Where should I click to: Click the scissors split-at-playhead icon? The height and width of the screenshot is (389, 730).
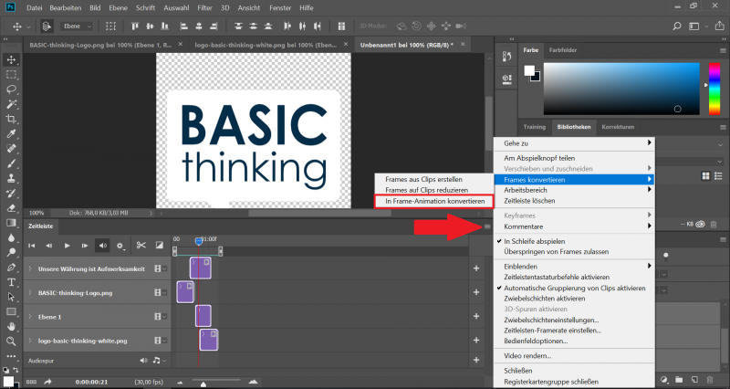[x=141, y=245]
